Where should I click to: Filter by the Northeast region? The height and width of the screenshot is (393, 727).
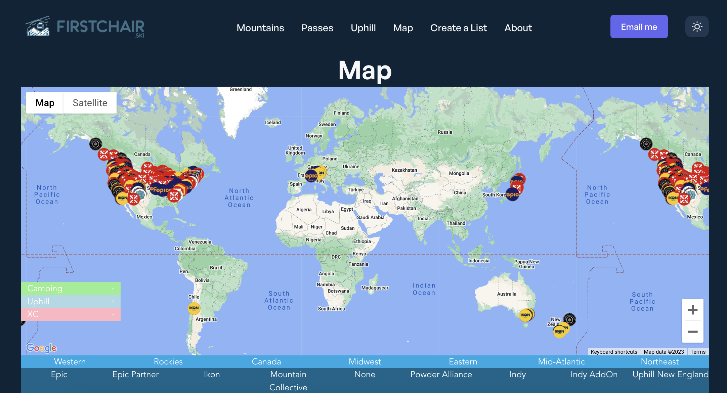tap(660, 362)
